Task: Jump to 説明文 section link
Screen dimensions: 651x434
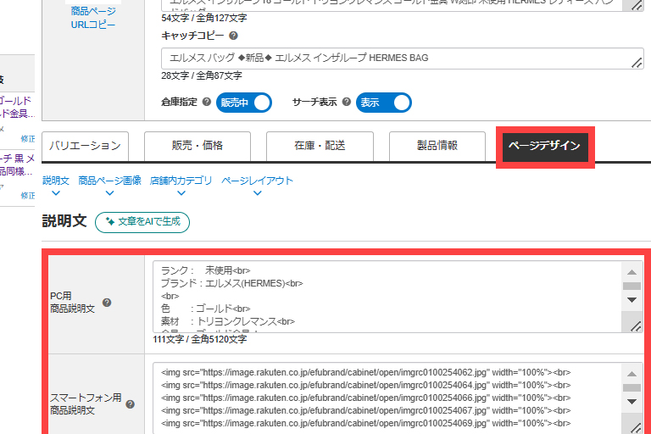Action: 56,181
